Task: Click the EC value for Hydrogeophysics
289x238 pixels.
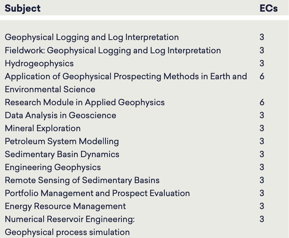Action: (x=262, y=64)
